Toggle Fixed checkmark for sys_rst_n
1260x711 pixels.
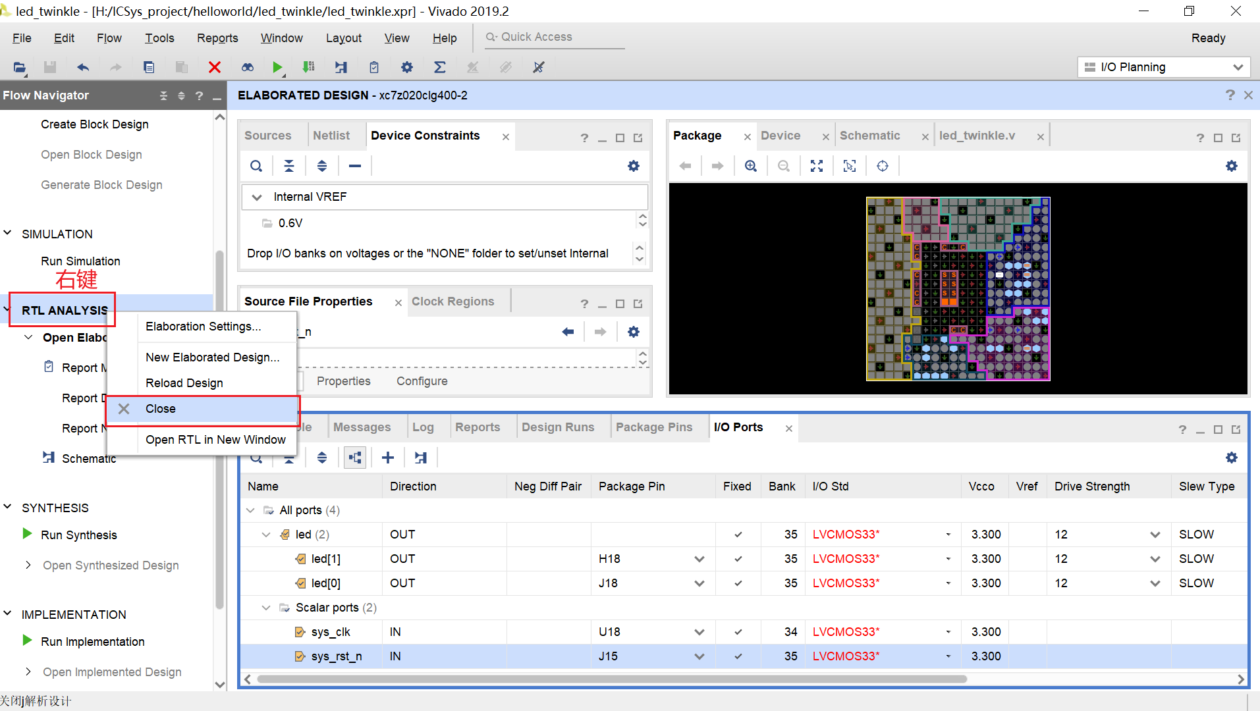pos(738,656)
